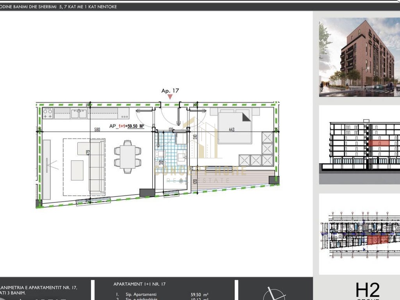
Task: Click the H2 group logo
Action: coord(367,290)
